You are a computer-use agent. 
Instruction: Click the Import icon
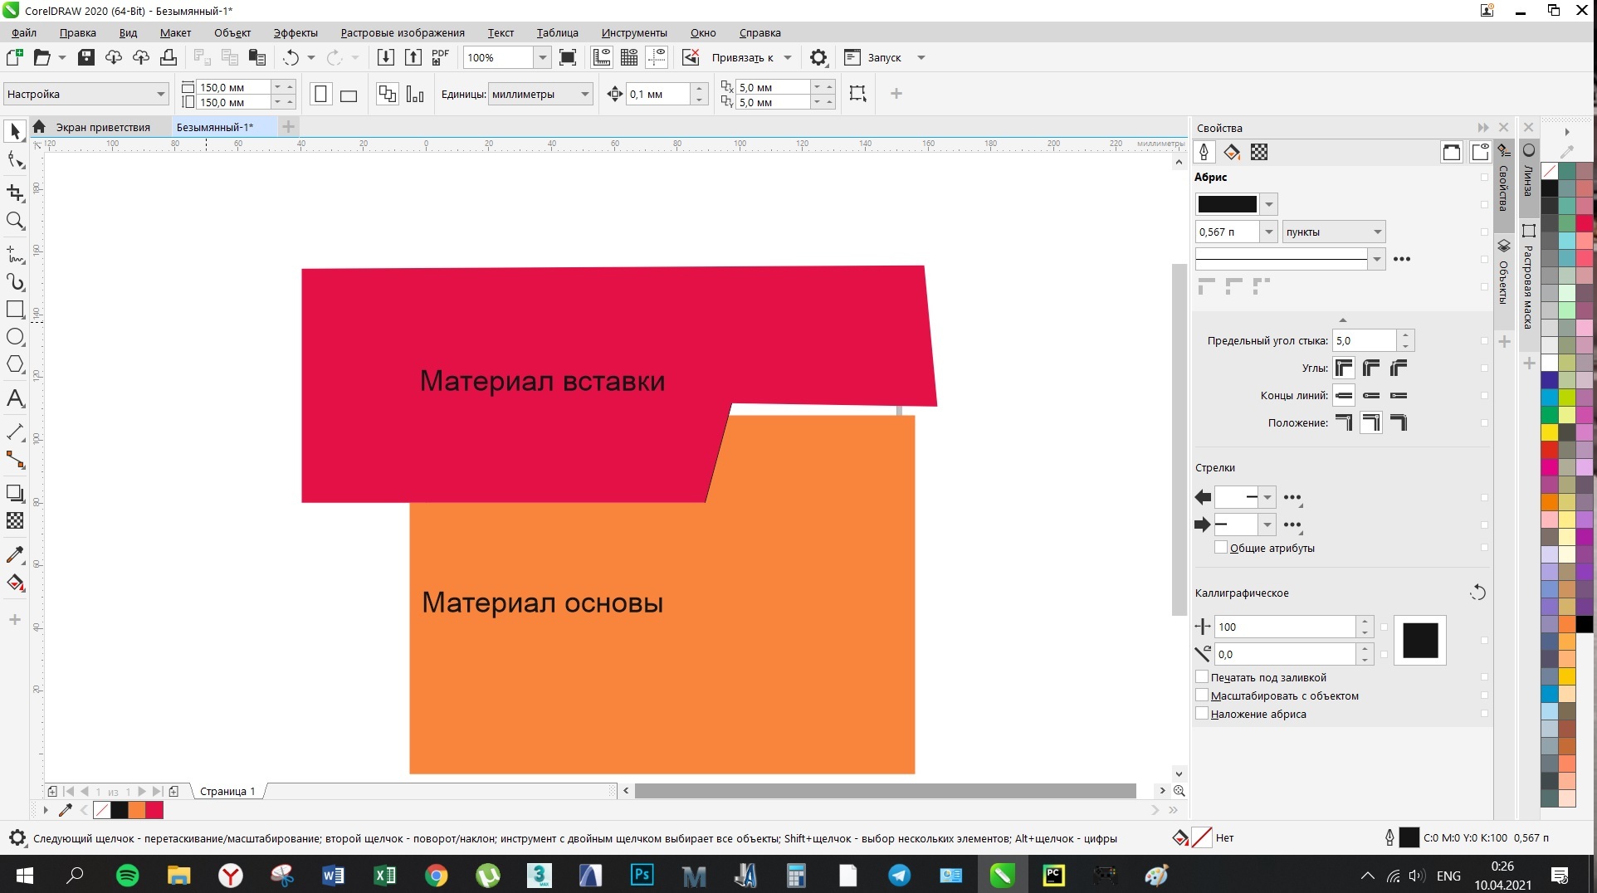pyautogui.click(x=386, y=57)
